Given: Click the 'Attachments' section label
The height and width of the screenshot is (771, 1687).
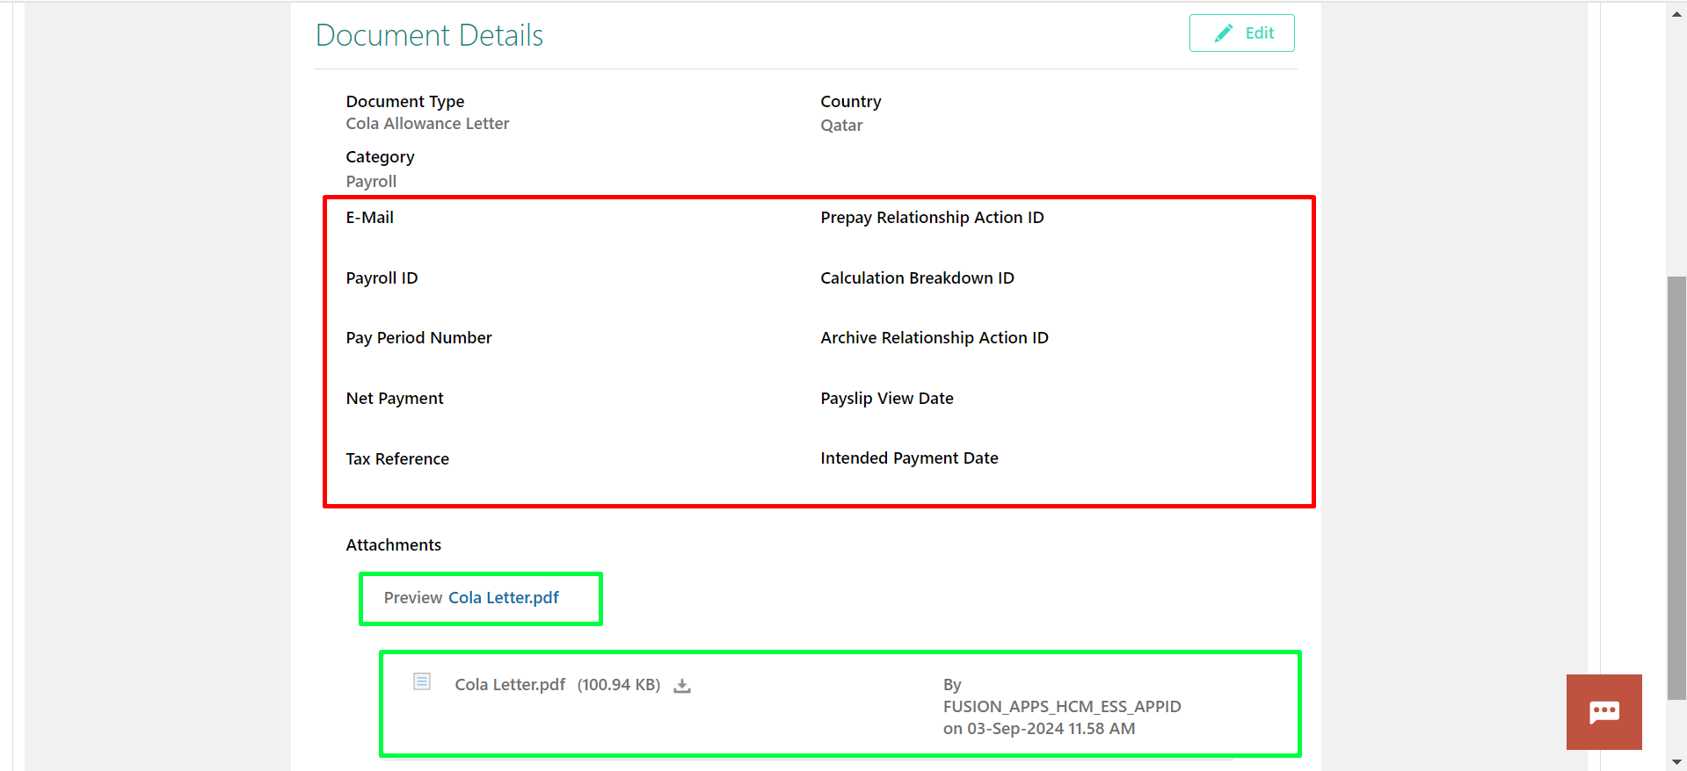Looking at the screenshot, I should pos(393,545).
